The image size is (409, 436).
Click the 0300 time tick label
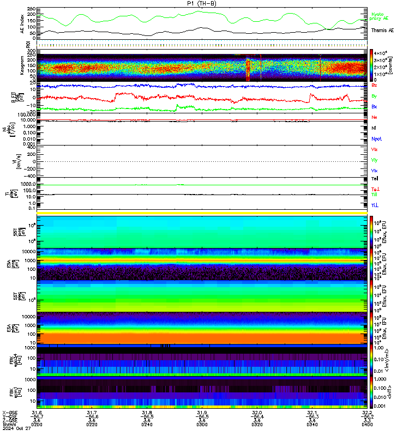point(202,425)
